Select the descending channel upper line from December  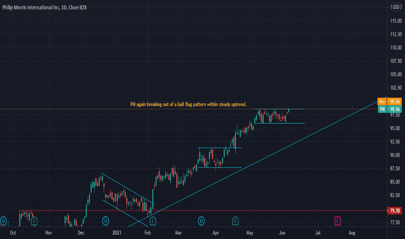pos(128,189)
